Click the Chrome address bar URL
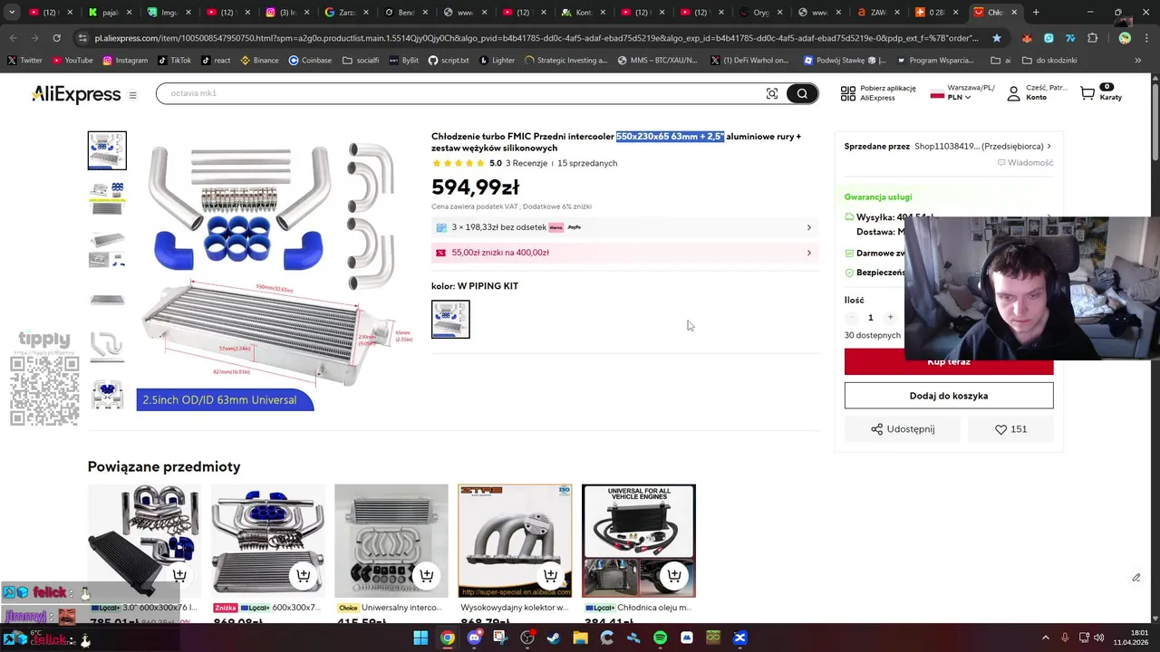This screenshot has width=1160, height=652. click(x=535, y=38)
